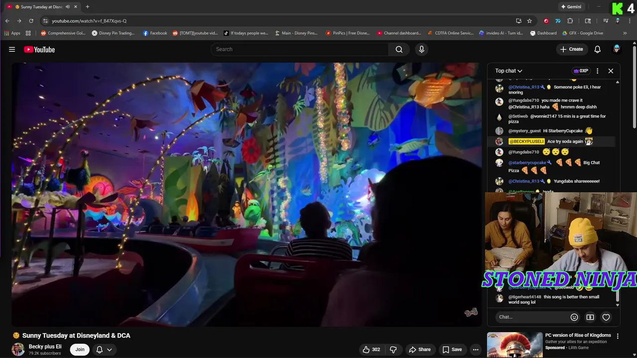637x358 pixels.
Task: Click the chat list scroll-down arrow
Action: [x=618, y=305]
